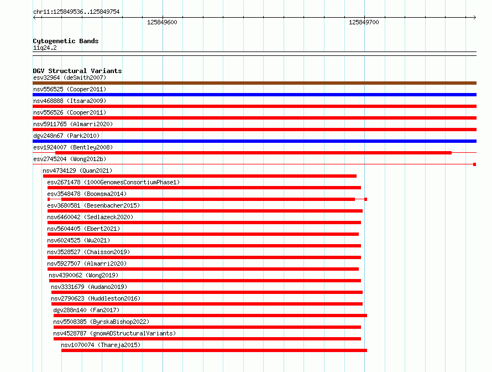
Task: Open the nsv556525 (Cooper2011) label
Action: 70,89
